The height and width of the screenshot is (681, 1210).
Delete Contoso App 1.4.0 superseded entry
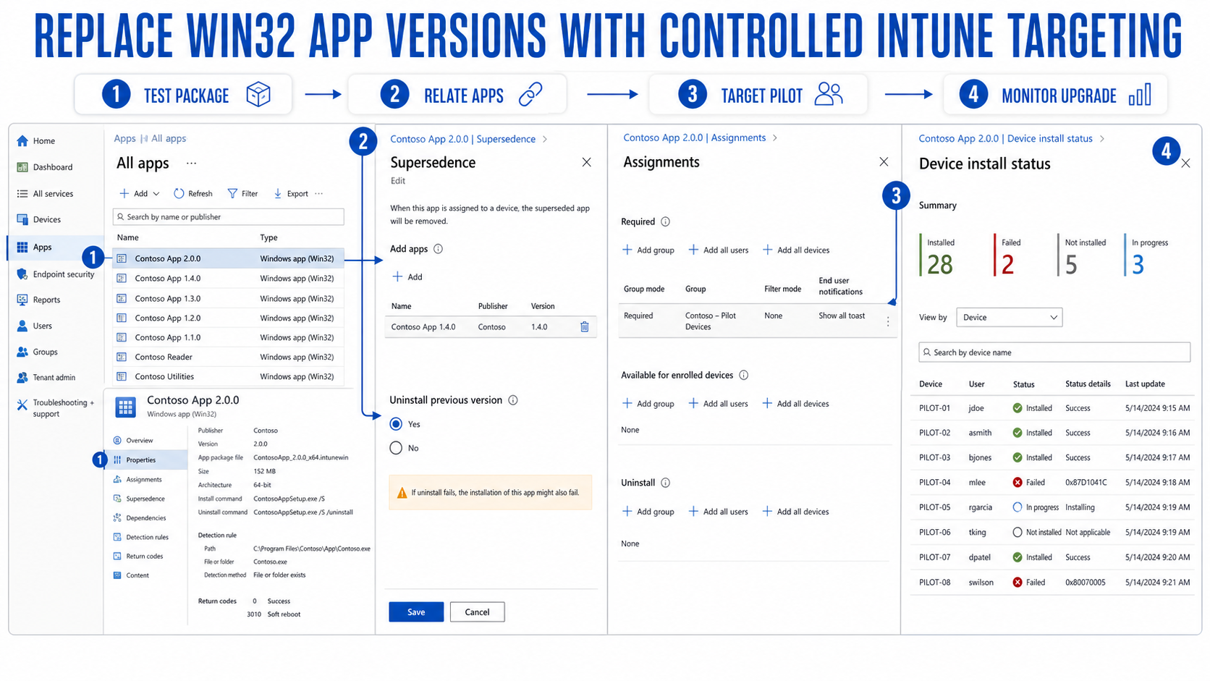tap(585, 327)
